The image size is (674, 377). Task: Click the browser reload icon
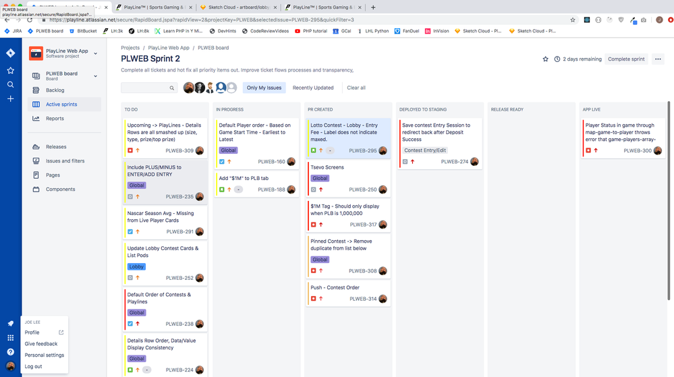30,20
